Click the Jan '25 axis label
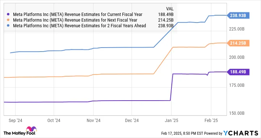The image size is (261, 138). pyautogui.click(x=171, y=121)
